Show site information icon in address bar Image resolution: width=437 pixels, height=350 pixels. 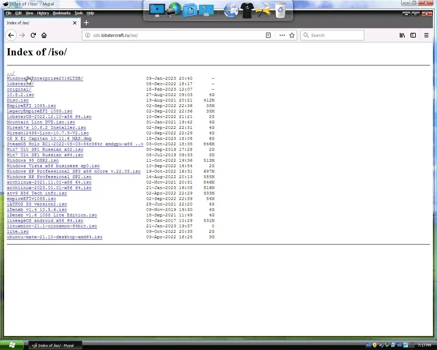88,35
